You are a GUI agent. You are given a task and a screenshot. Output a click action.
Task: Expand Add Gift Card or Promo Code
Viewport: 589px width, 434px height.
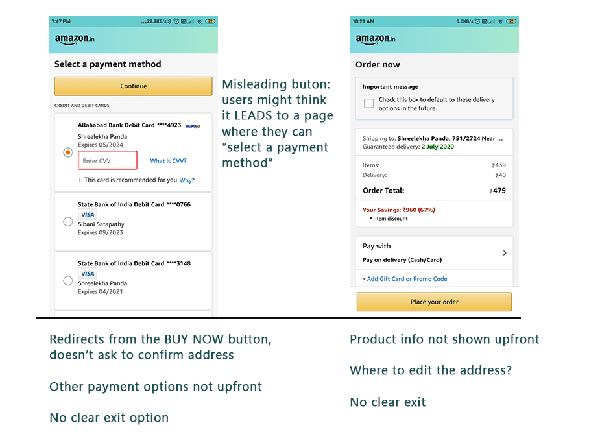point(405,279)
